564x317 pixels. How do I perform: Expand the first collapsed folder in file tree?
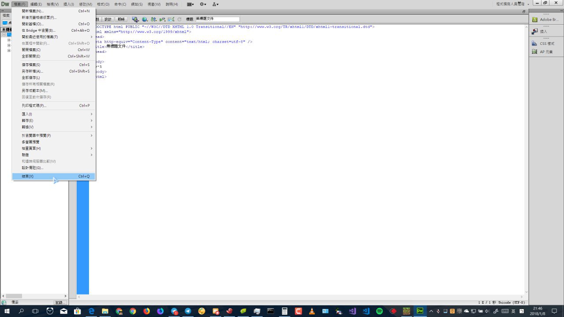[x=9, y=40]
